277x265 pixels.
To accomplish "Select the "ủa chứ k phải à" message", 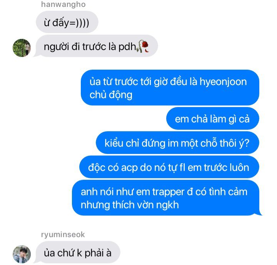I will [x=78, y=252].
